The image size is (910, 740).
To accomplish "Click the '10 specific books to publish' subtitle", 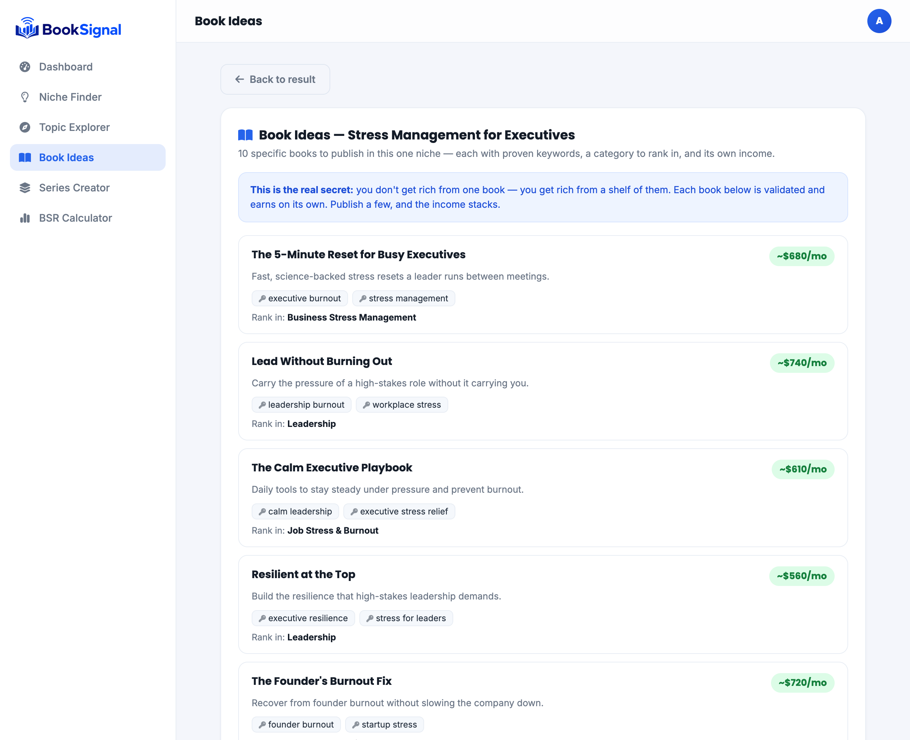I will point(506,154).
